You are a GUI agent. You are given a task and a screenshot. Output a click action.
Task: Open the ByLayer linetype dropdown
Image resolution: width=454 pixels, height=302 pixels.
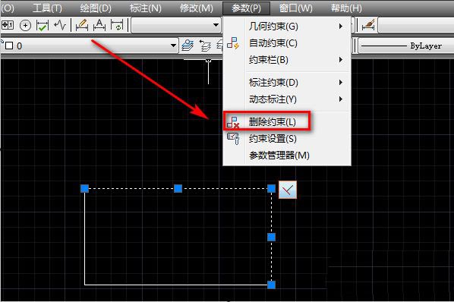(x=406, y=46)
